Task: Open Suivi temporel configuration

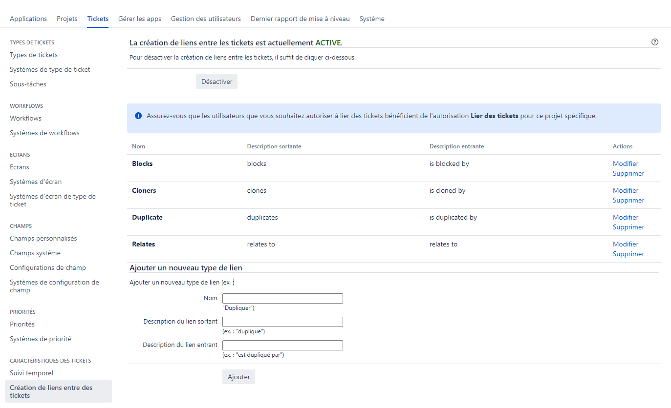Action: pyautogui.click(x=31, y=372)
